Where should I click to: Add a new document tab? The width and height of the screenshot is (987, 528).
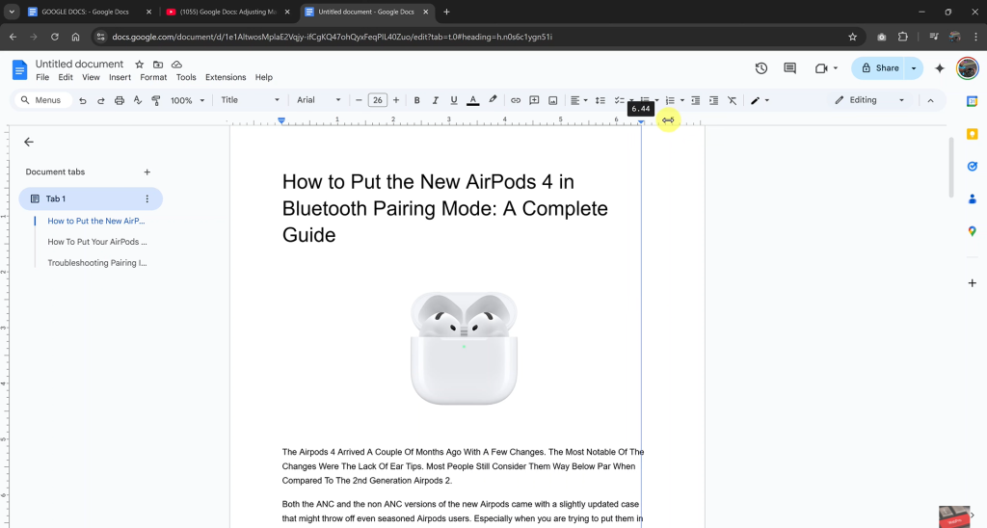coord(147,172)
